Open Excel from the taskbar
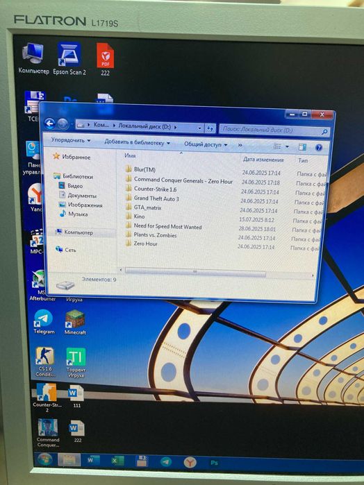Screen dimensions: 364x485 pos(117,461)
